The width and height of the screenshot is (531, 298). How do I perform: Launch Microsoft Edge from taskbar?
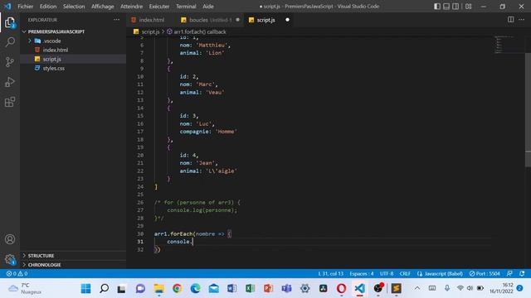click(x=196, y=289)
